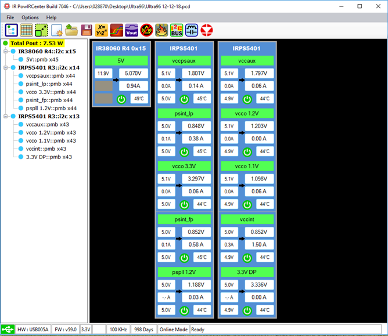Open the Vout settings icon
The image size is (388, 336).
131,30
